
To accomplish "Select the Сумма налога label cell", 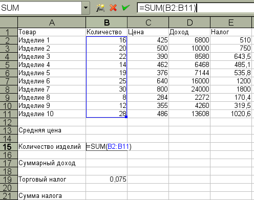I will (52, 196).
